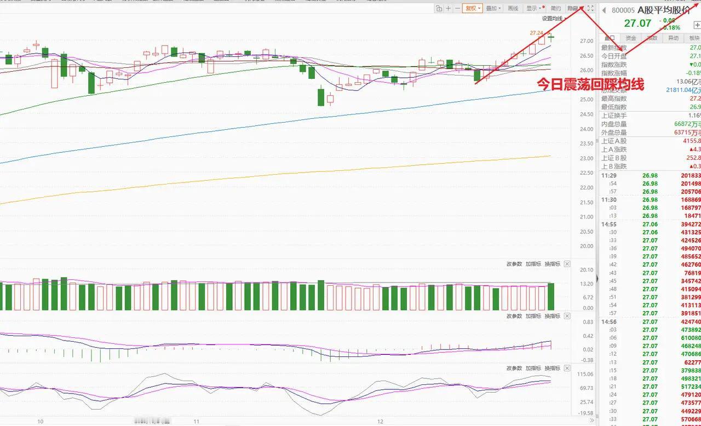Toggle full screen chart view icon
The height and width of the screenshot is (426, 701).
590,8
